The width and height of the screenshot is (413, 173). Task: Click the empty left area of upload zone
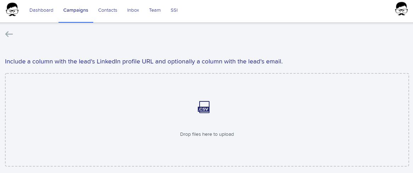tap(79, 120)
